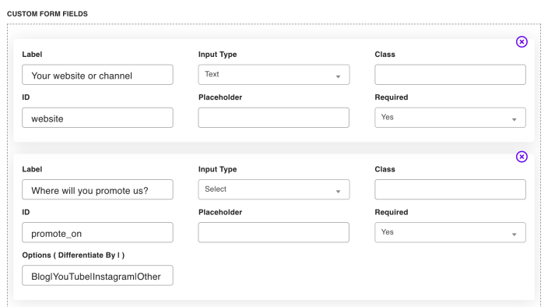
Task: Open Required dropdown for website field
Action: click(x=450, y=118)
